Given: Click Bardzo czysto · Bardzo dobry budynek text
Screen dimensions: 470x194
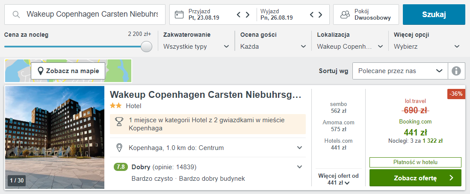Looking at the screenshot, I should click(188, 179).
